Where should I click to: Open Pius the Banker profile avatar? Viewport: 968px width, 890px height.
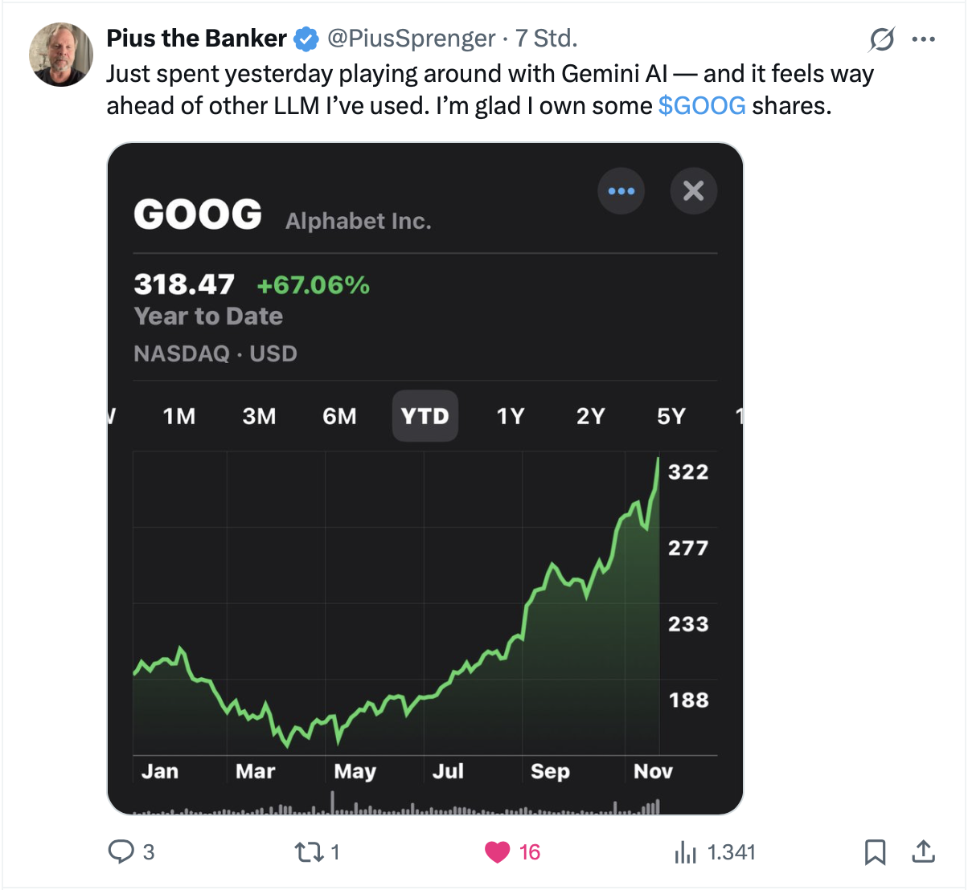click(x=61, y=55)
